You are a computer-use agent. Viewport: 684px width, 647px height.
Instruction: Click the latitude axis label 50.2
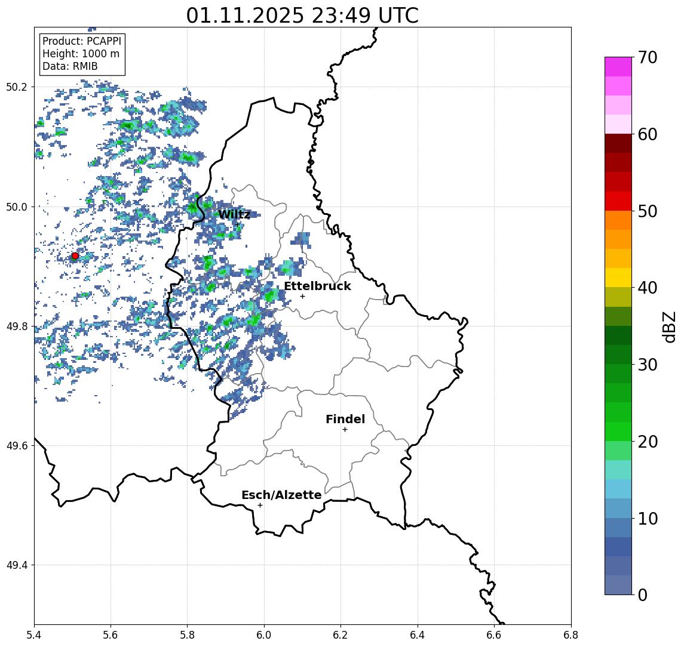coord(17,87)
